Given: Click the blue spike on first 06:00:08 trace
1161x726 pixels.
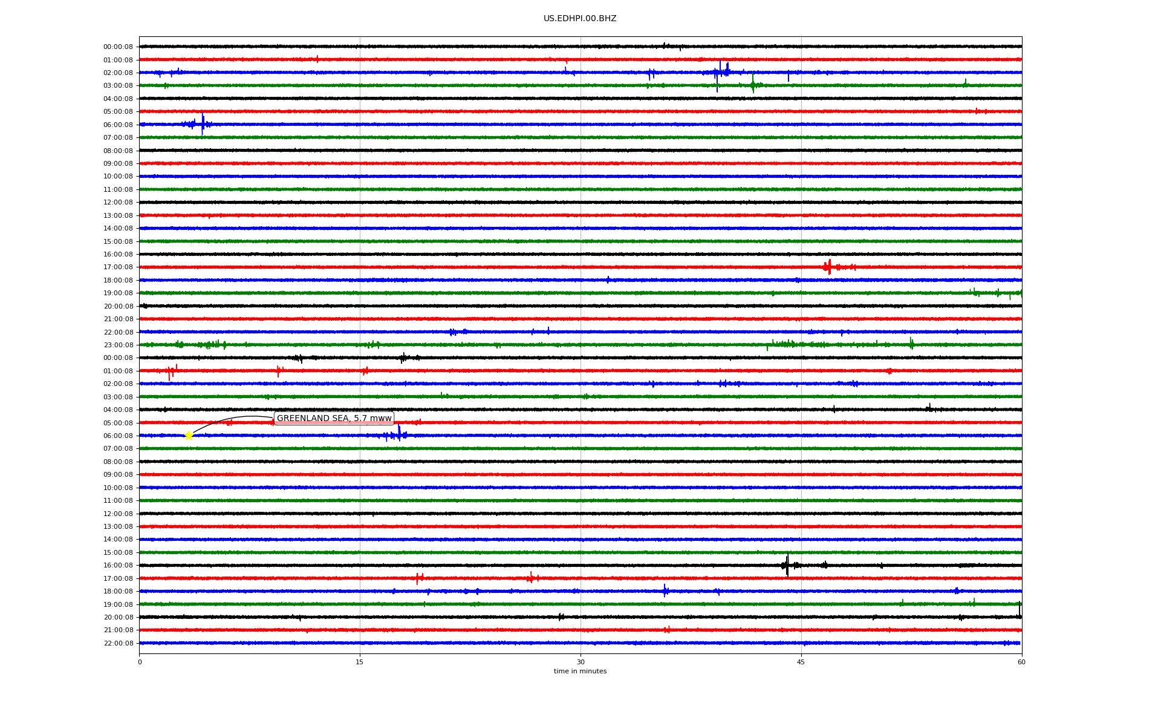Looking at the screenshot, I should click(203, 124).
